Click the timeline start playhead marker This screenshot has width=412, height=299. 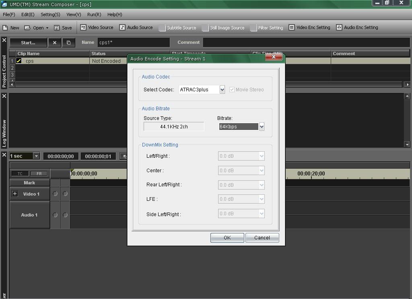(72, 171)
